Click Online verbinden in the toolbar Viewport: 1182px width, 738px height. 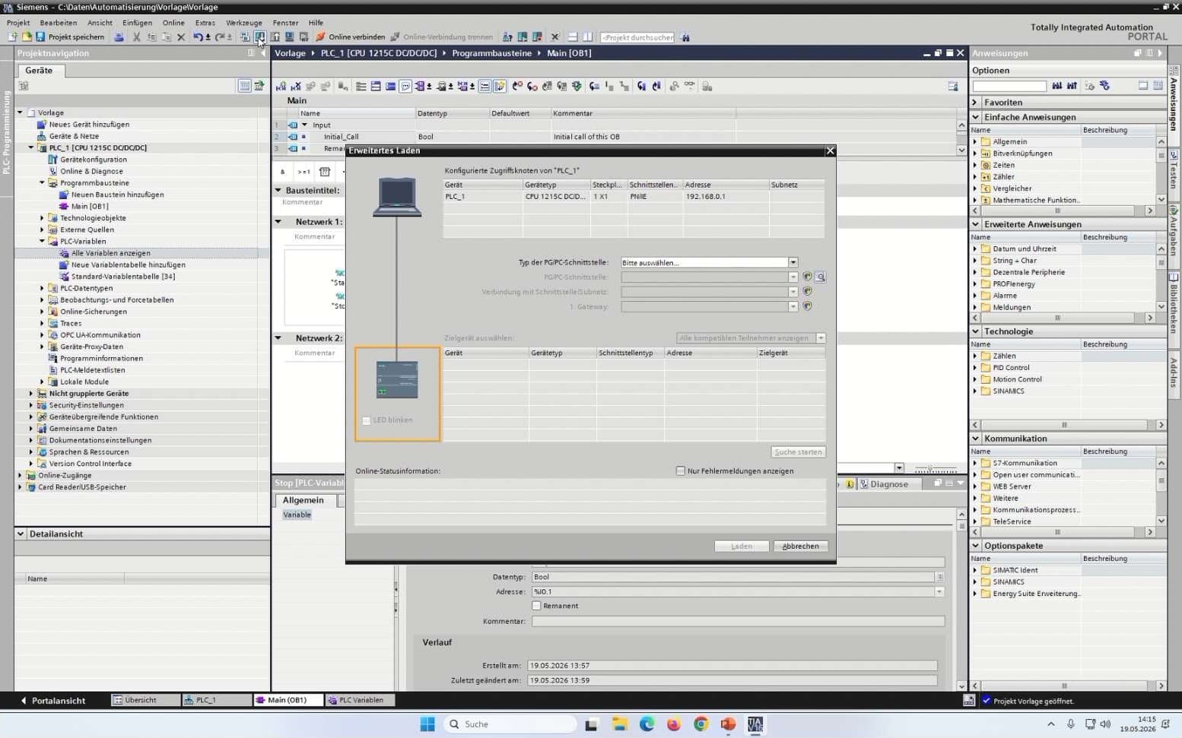point(351,36)
